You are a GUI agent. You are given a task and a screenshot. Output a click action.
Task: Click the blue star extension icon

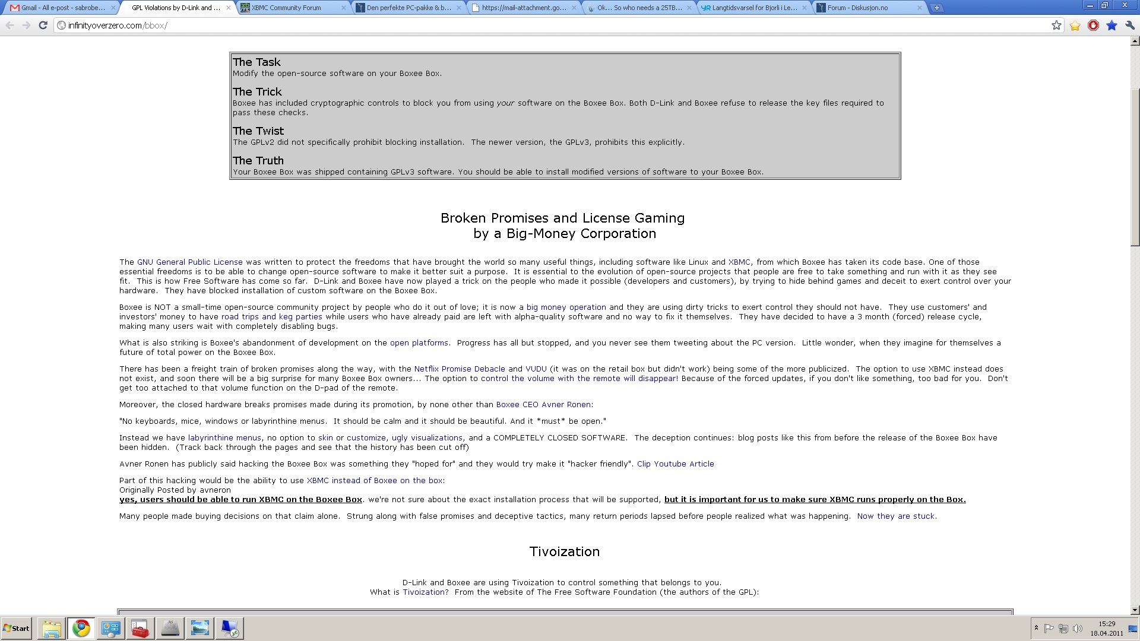(x=1111, y=26)
